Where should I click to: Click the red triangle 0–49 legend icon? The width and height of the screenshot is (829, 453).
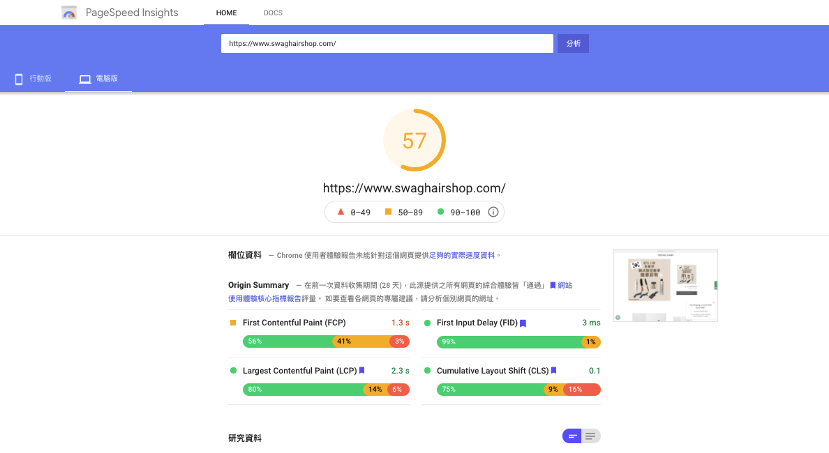[341, 212]
